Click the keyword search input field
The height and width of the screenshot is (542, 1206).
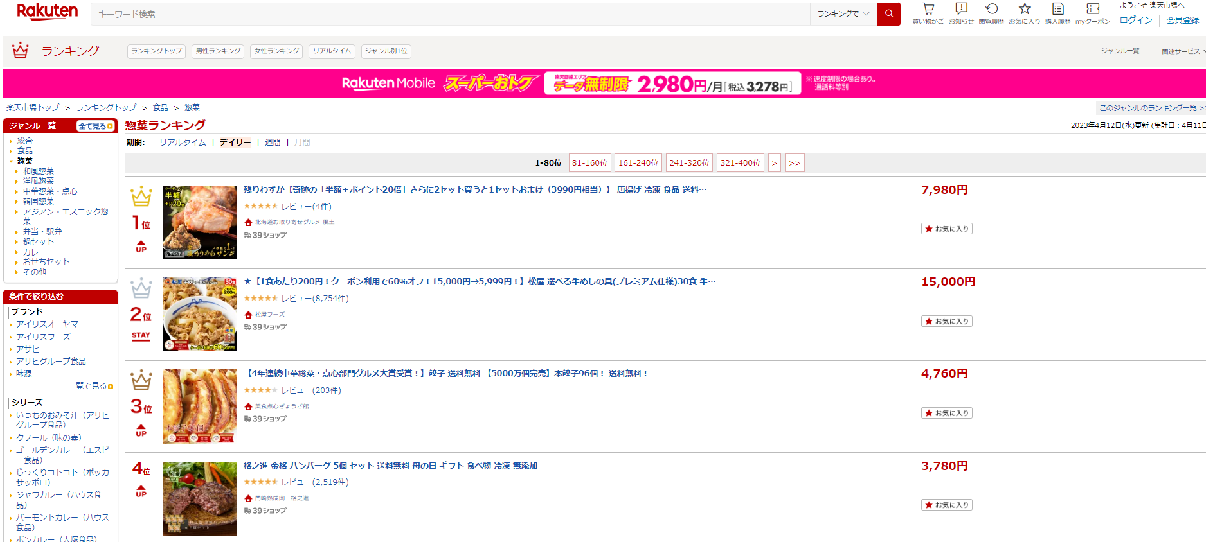pyautogui.click(x=450, y=13)
